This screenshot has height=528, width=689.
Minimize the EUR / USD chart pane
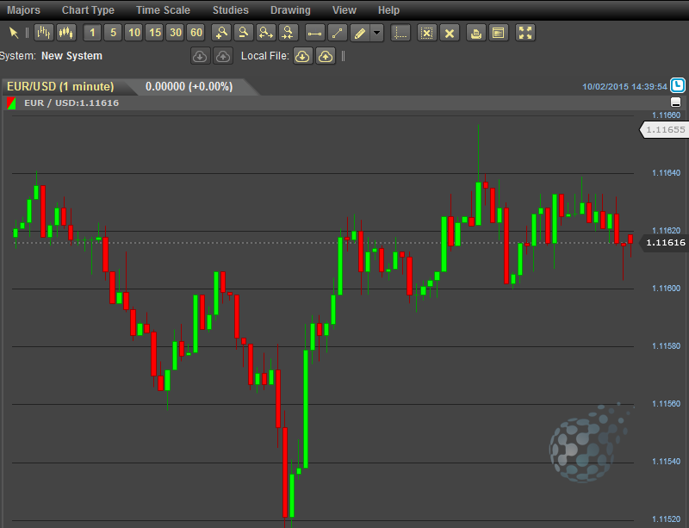pos(676,102)
